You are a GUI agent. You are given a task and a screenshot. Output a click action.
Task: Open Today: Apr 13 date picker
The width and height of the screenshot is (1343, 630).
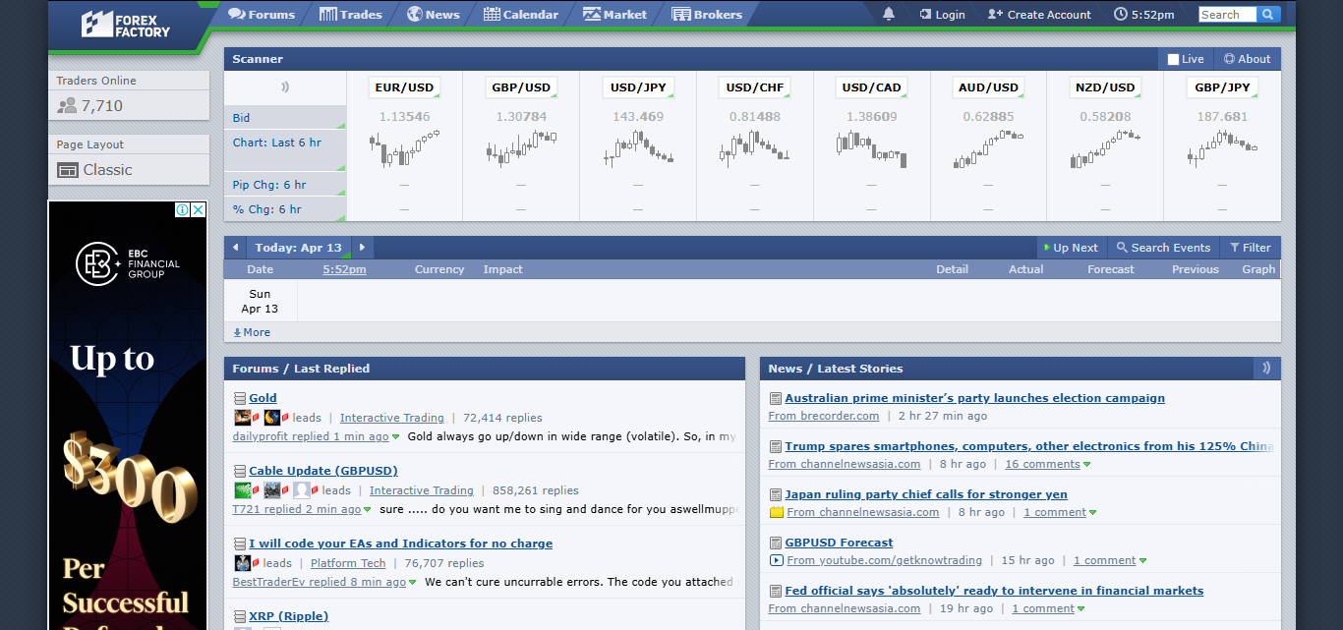(x=298, y=248)
